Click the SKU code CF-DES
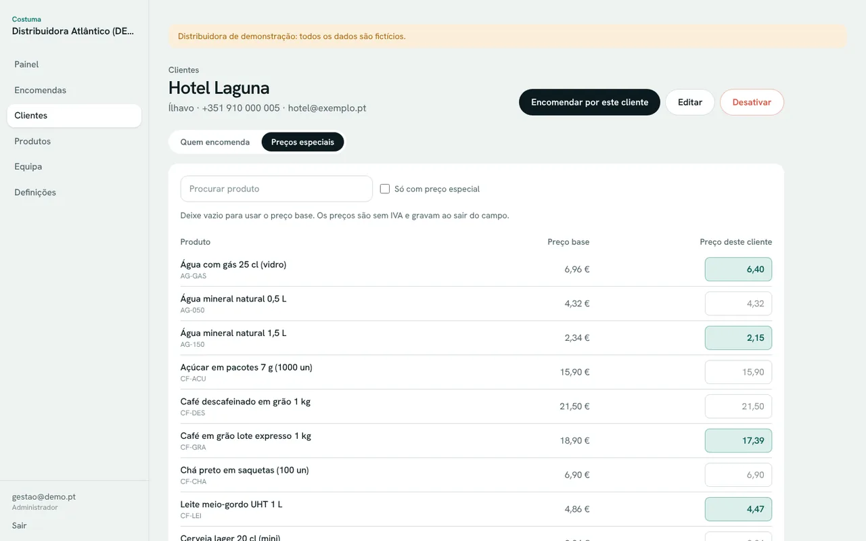This screenshot has width=866, height=541. 193,413
